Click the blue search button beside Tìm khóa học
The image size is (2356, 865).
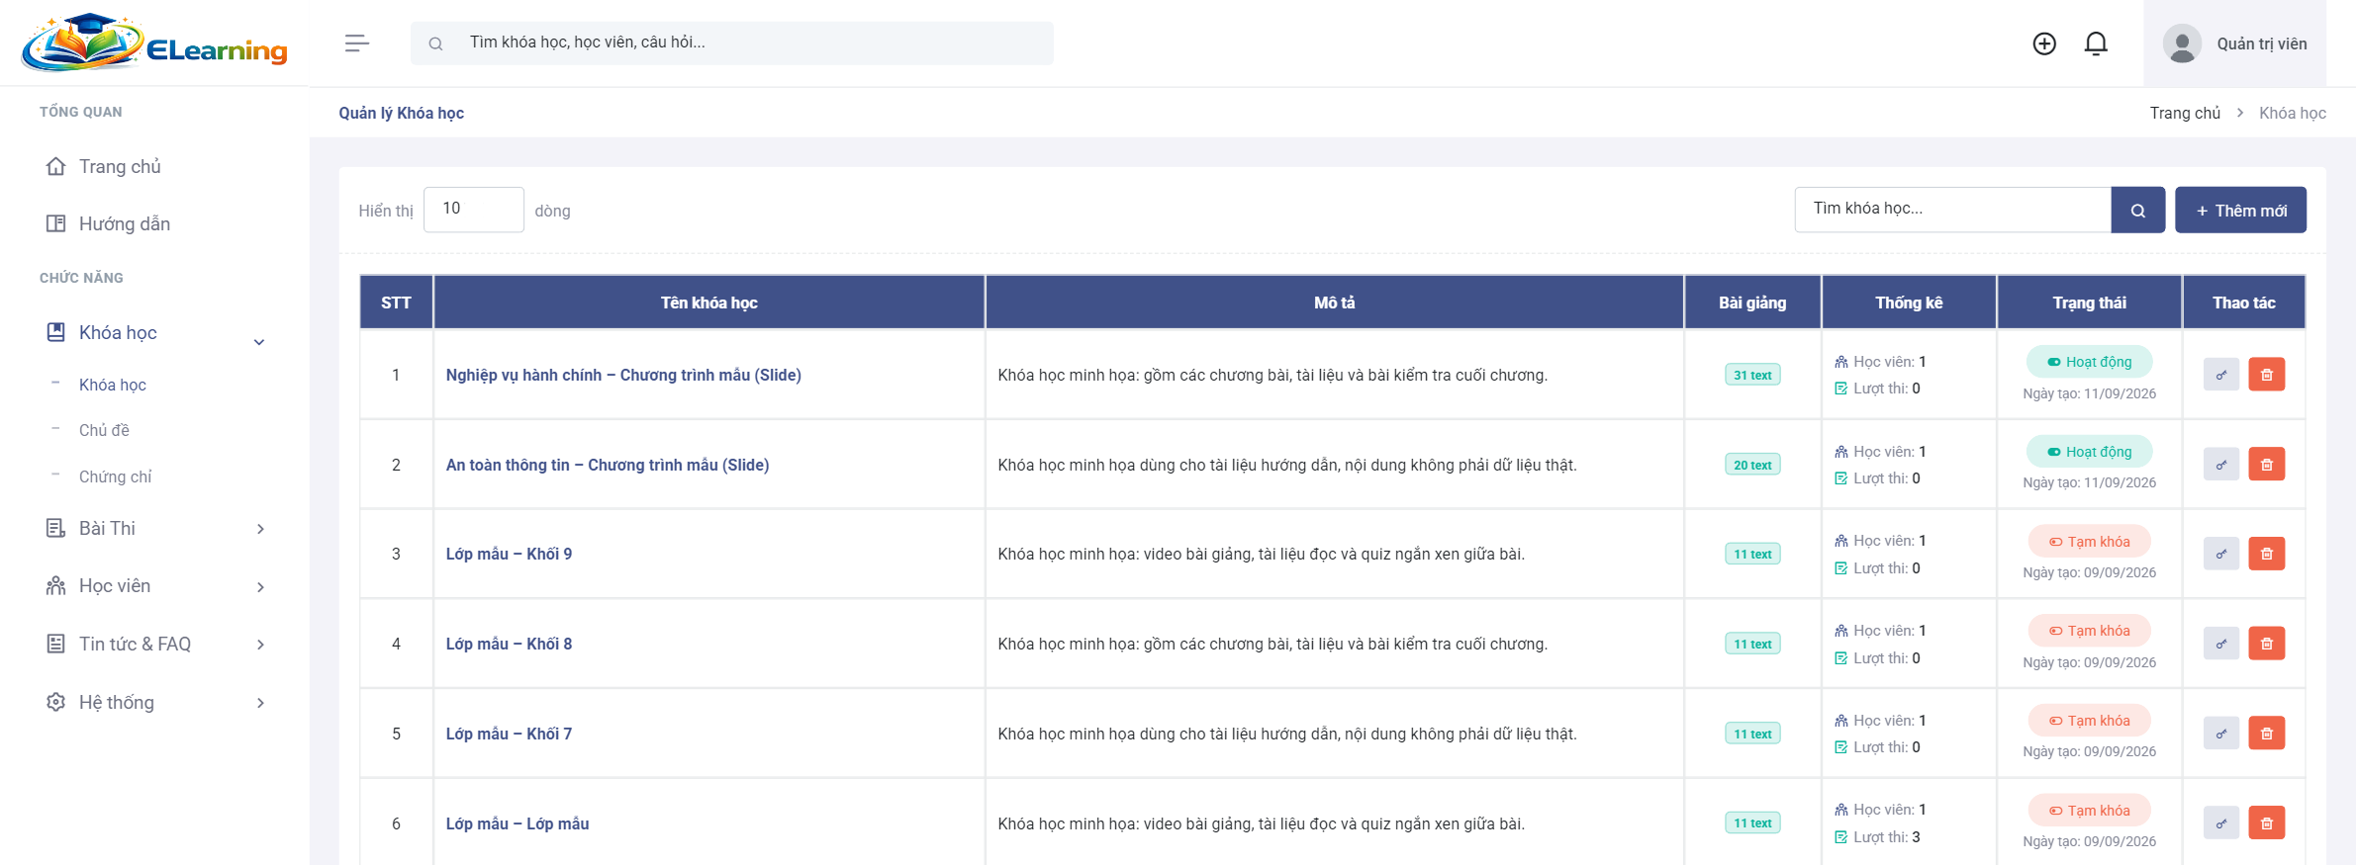(2138, 211)
